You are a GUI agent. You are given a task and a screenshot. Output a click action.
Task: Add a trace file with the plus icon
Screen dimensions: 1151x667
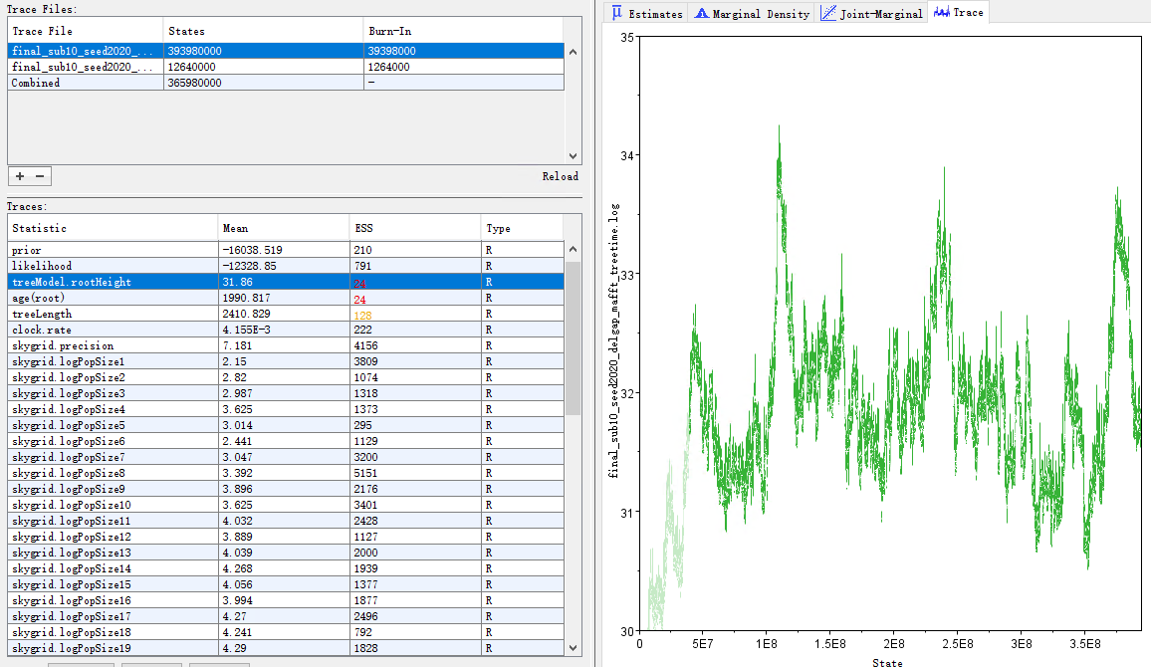pos(21,175)
